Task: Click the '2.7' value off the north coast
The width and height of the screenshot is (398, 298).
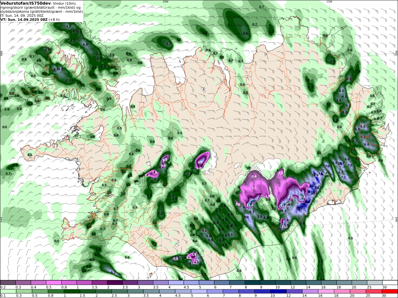Action: tap(169, 44)
